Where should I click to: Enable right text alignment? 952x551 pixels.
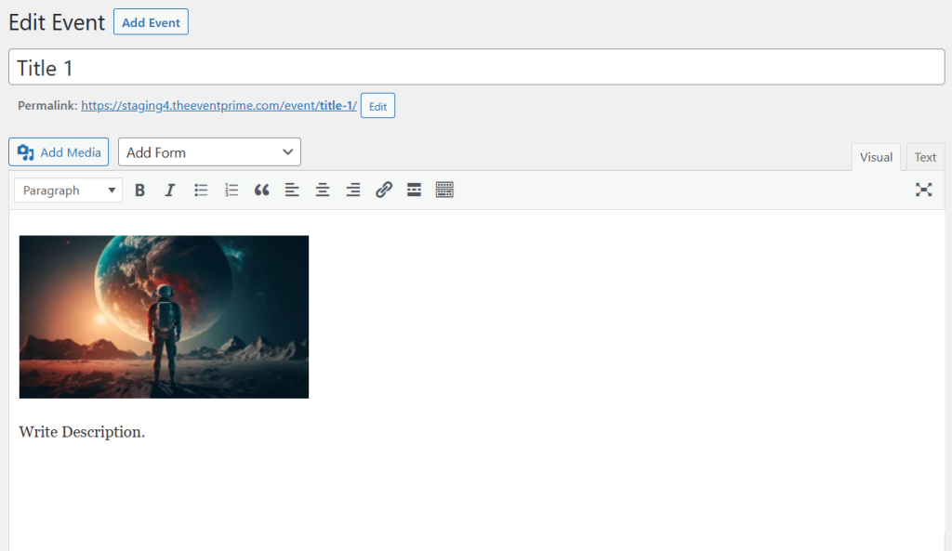click(352, 190)
